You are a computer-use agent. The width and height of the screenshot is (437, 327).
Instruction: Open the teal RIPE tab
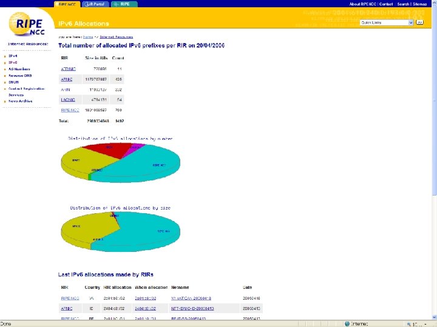tap(124, 4)
